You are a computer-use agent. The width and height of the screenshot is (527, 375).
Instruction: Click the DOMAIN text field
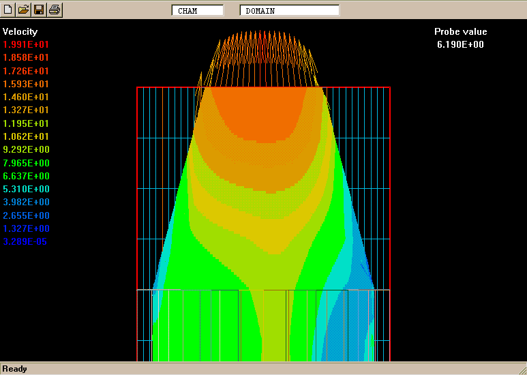pyautogui.click(x=289, y=10)
